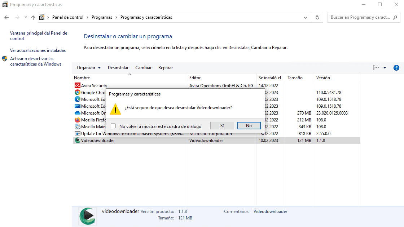404x227 pixels.
Task: Open the Organizar dropdown menu
Action: (x=88, y=67)
